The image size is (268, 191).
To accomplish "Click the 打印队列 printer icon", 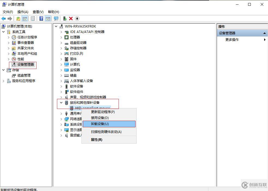I will click(x=66, y=54).
